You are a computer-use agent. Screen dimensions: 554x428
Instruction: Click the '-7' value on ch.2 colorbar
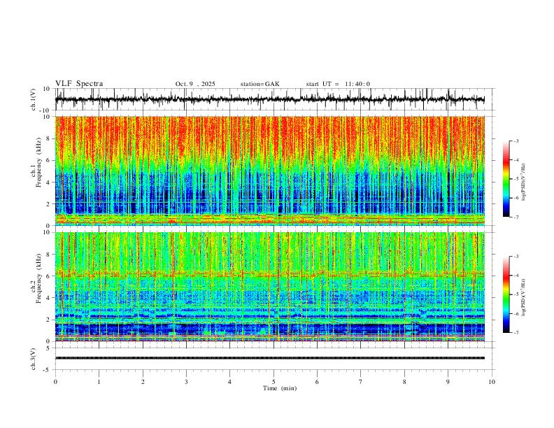click(x=516, y=333)
